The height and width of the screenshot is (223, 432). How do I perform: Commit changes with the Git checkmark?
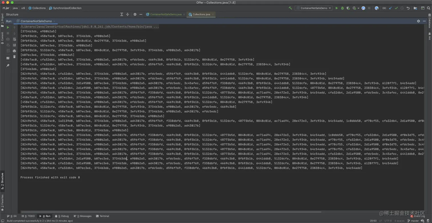[396, 8]
